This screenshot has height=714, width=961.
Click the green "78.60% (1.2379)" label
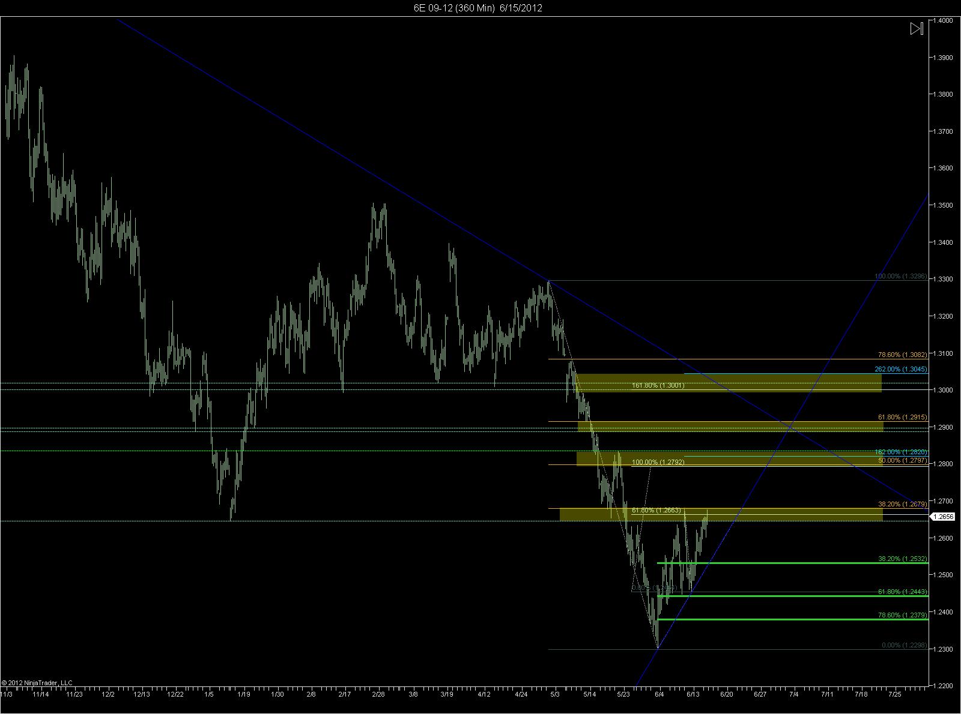[903, 615]
